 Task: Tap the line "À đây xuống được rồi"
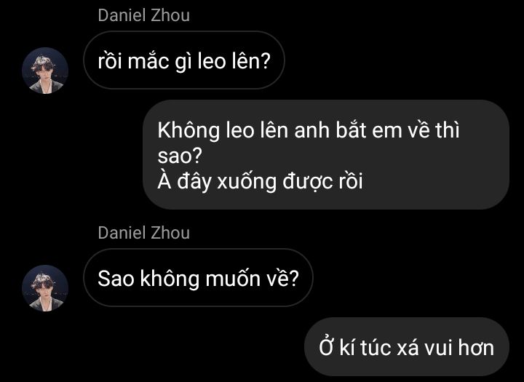coord(260,181)
